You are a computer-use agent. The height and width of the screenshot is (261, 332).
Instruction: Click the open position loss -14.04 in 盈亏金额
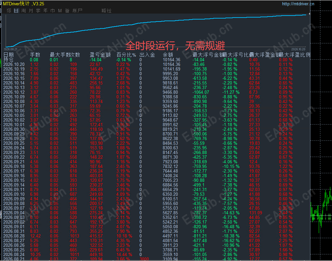96,60
